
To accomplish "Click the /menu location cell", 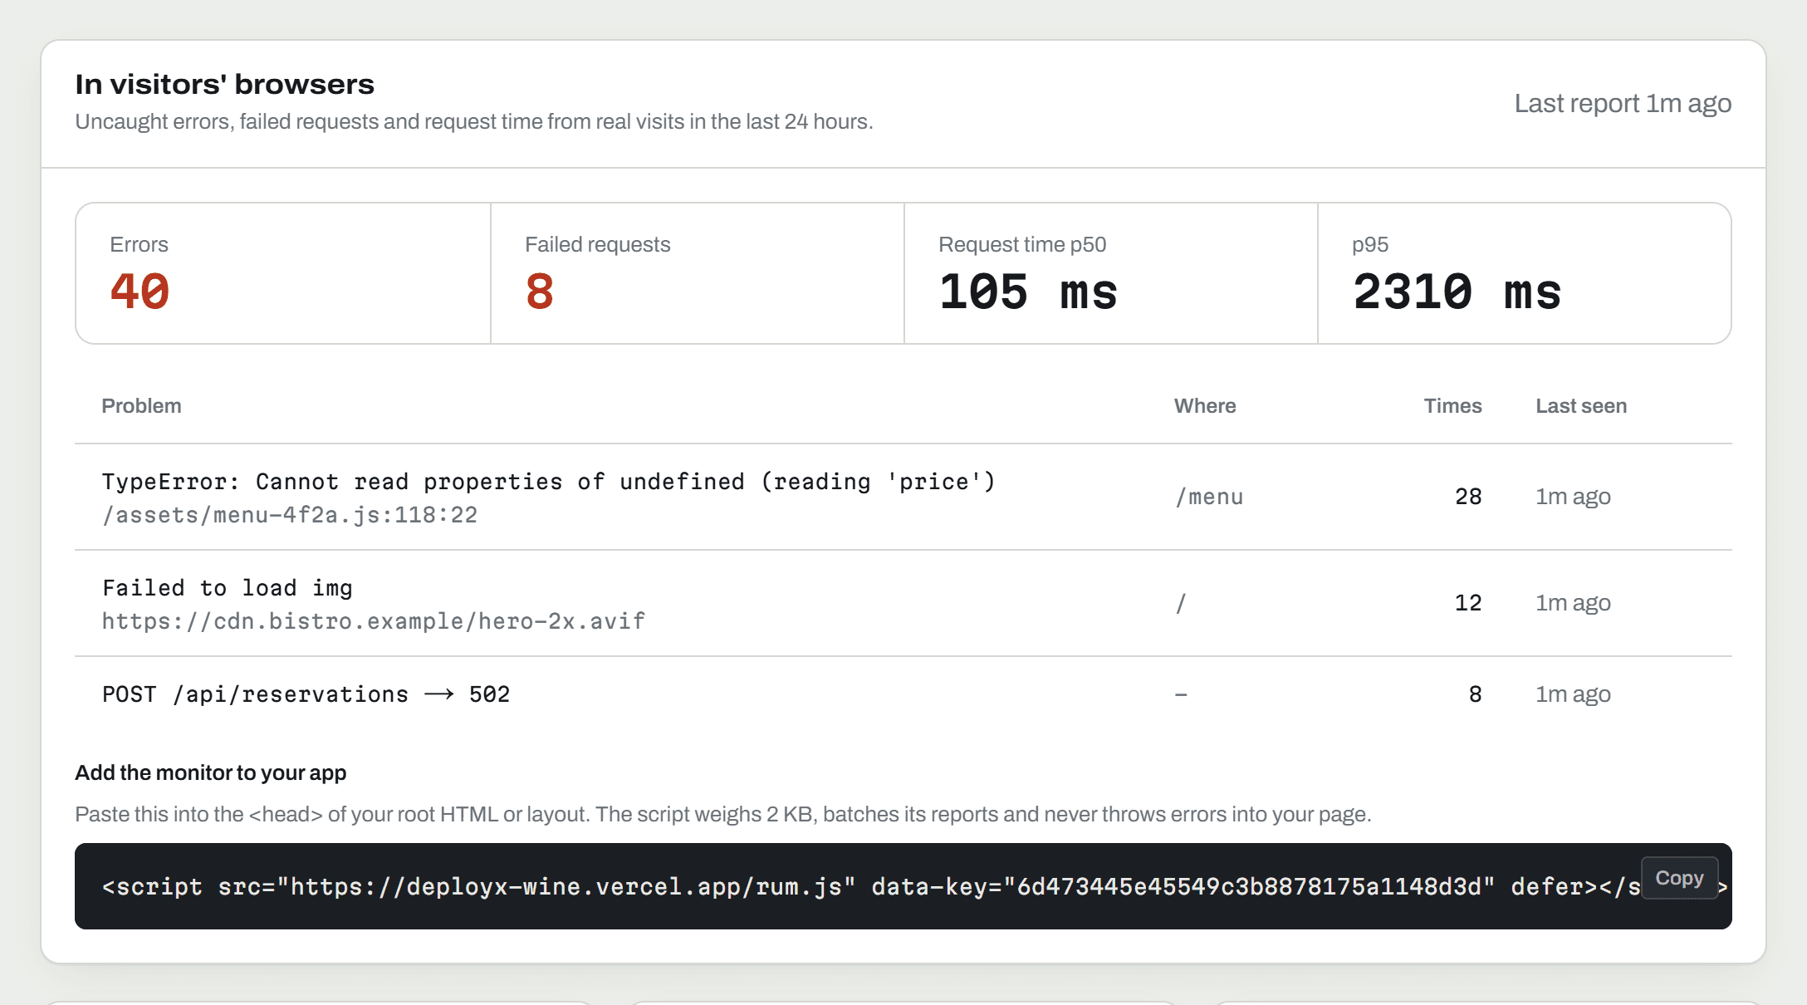I will pos(1209,497).
